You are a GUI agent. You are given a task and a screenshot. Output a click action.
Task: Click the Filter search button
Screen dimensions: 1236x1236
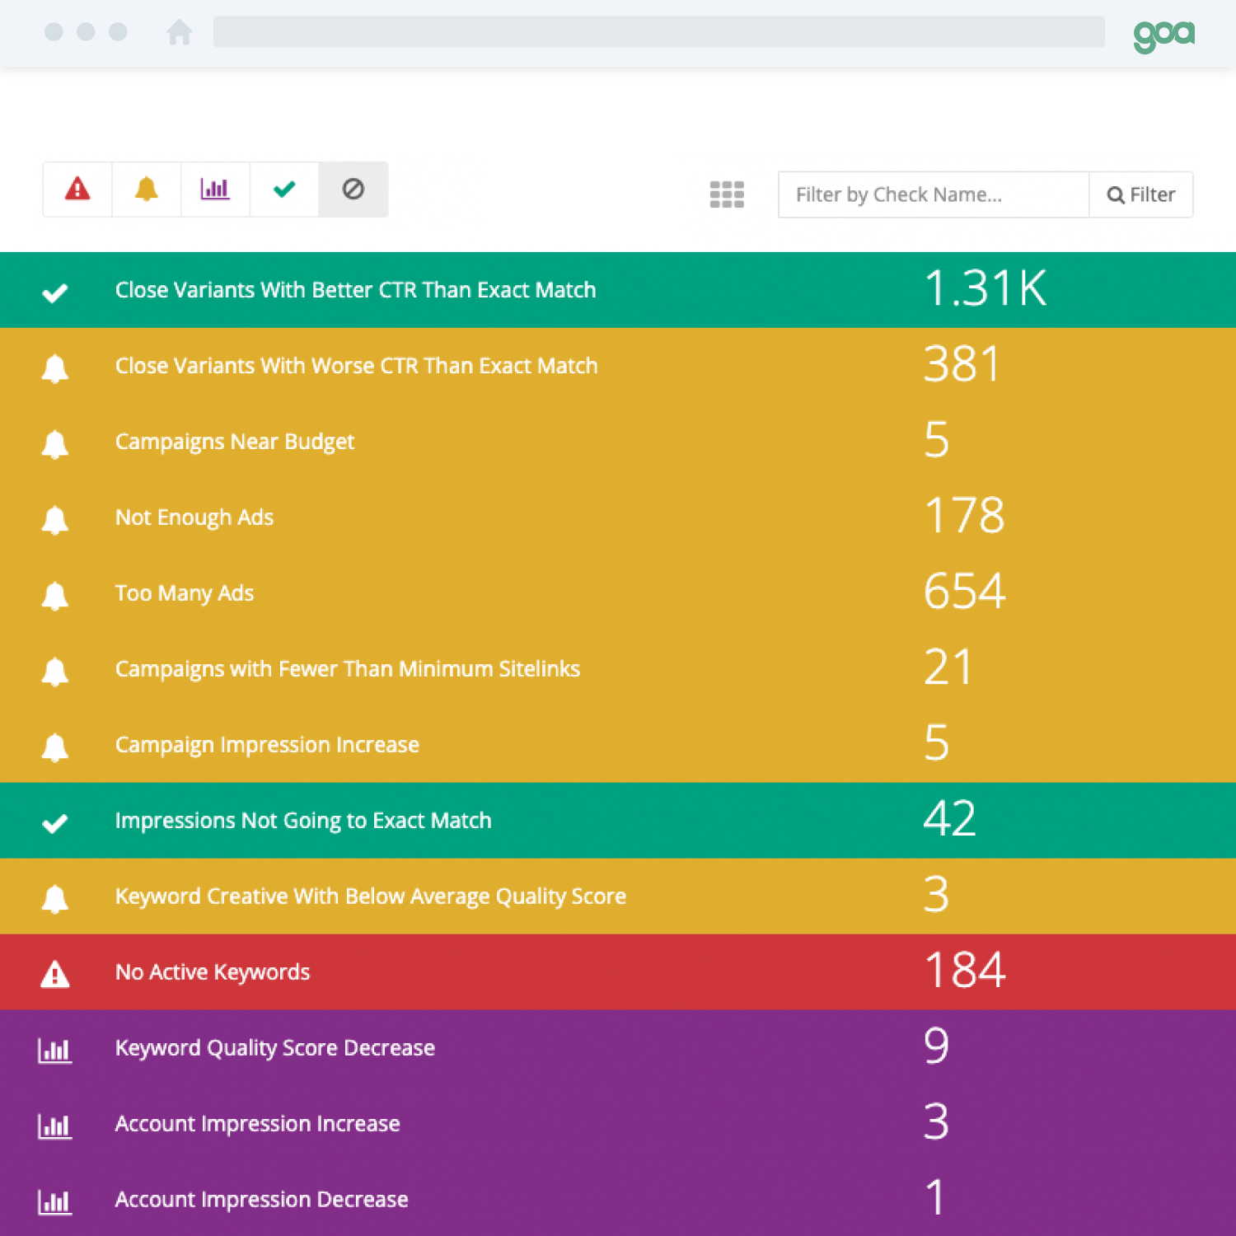[1141, 194]
